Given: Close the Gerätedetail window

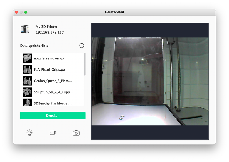Looking at the screenshot, I should point(16,12).
